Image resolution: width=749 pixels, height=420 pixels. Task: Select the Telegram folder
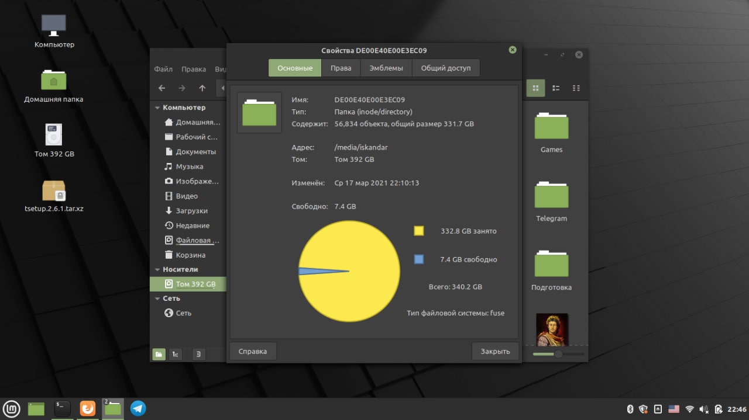(x=551, y=202)
